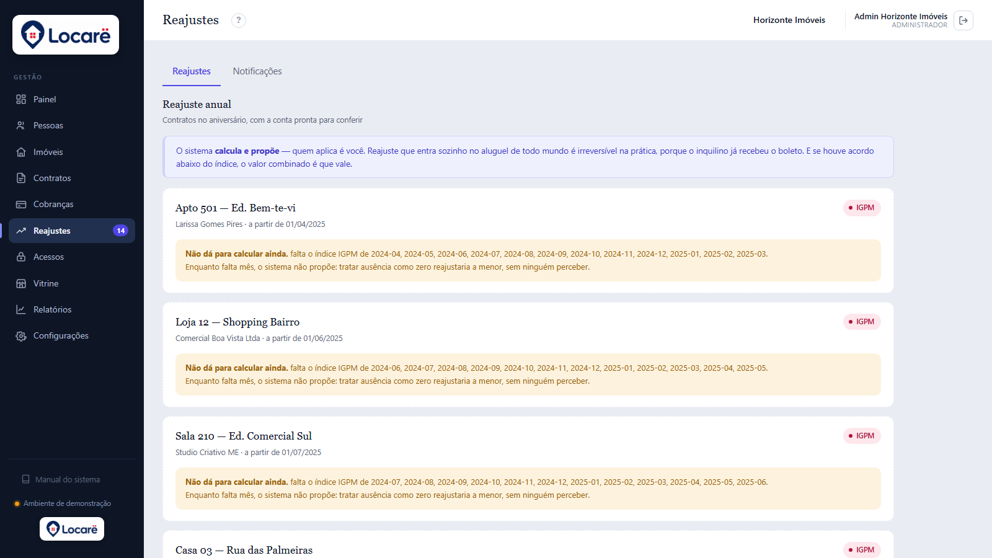Click the Painel dashboard icon in sidebar
992x558 pixels.
pos(21,99)
